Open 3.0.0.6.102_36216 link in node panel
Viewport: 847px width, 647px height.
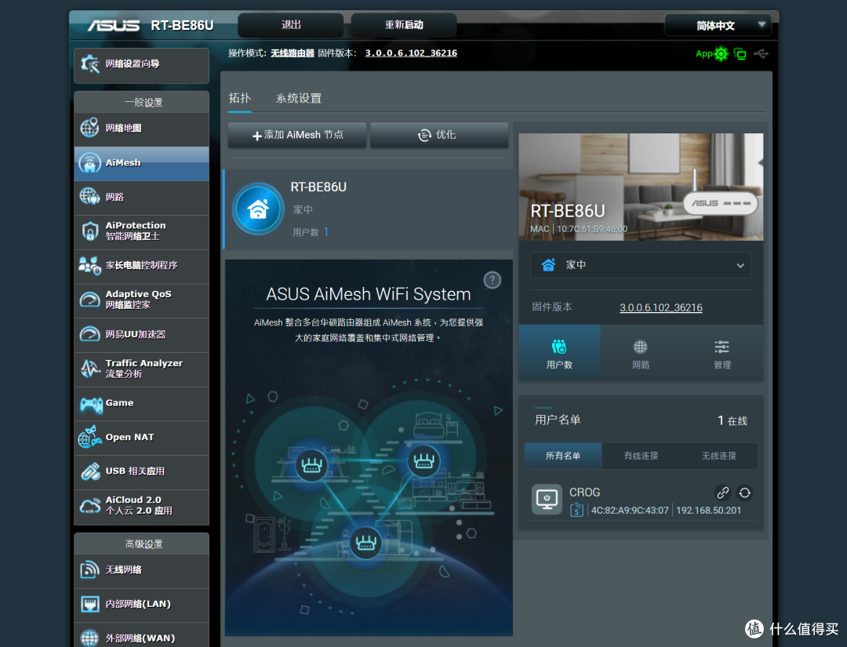(x=660, y=307)
